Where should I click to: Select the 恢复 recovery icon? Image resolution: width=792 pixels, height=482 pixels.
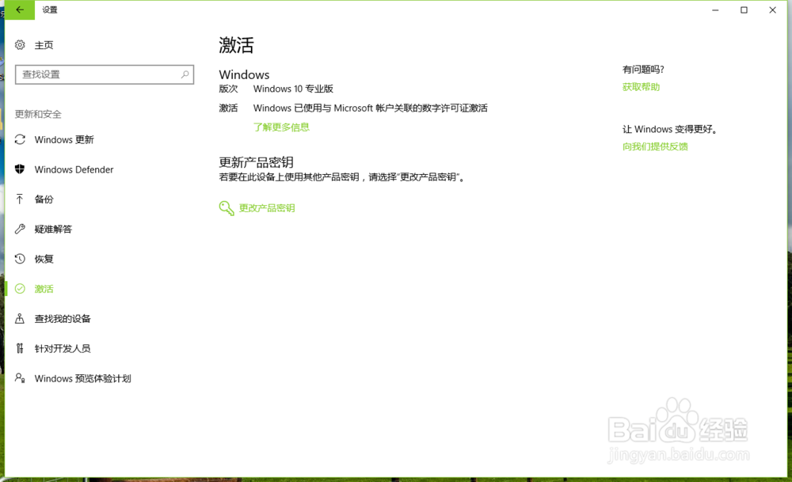coord(20,259)
